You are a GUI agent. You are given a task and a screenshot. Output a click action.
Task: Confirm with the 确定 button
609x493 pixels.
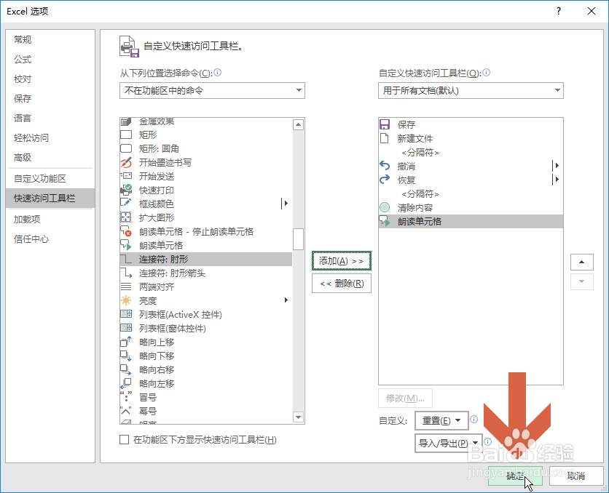click(515, 476)
